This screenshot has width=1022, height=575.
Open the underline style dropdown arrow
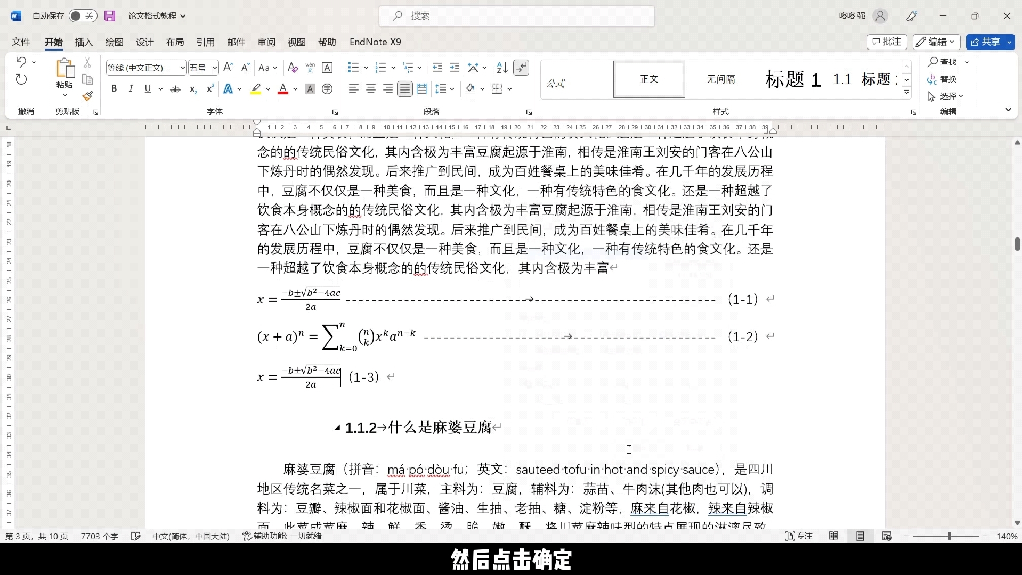(x=160, y=89)
